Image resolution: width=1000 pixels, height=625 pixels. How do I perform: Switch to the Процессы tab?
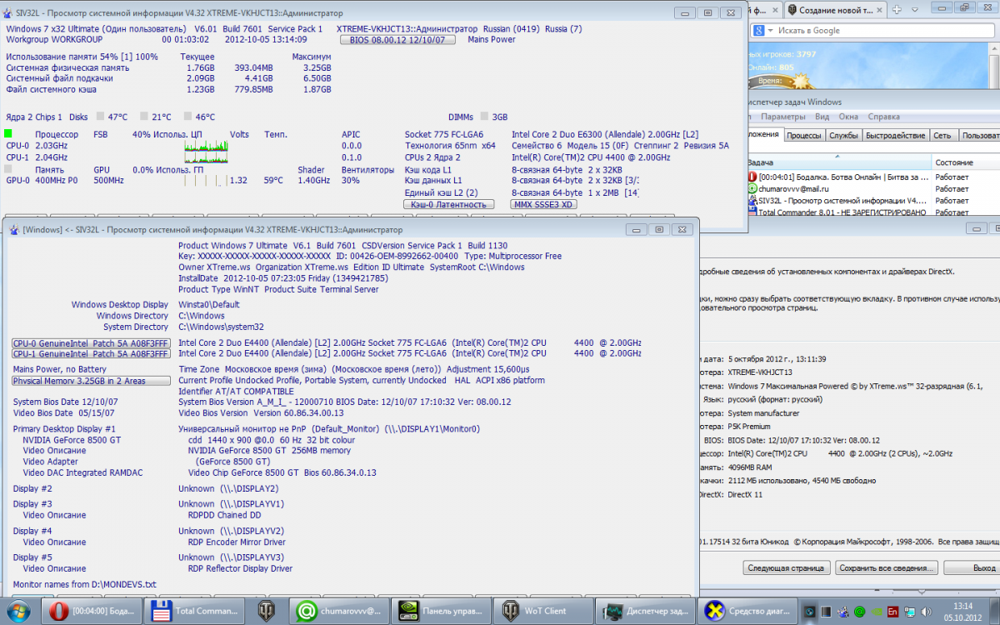pyautogui.click(x=804, y=135)
